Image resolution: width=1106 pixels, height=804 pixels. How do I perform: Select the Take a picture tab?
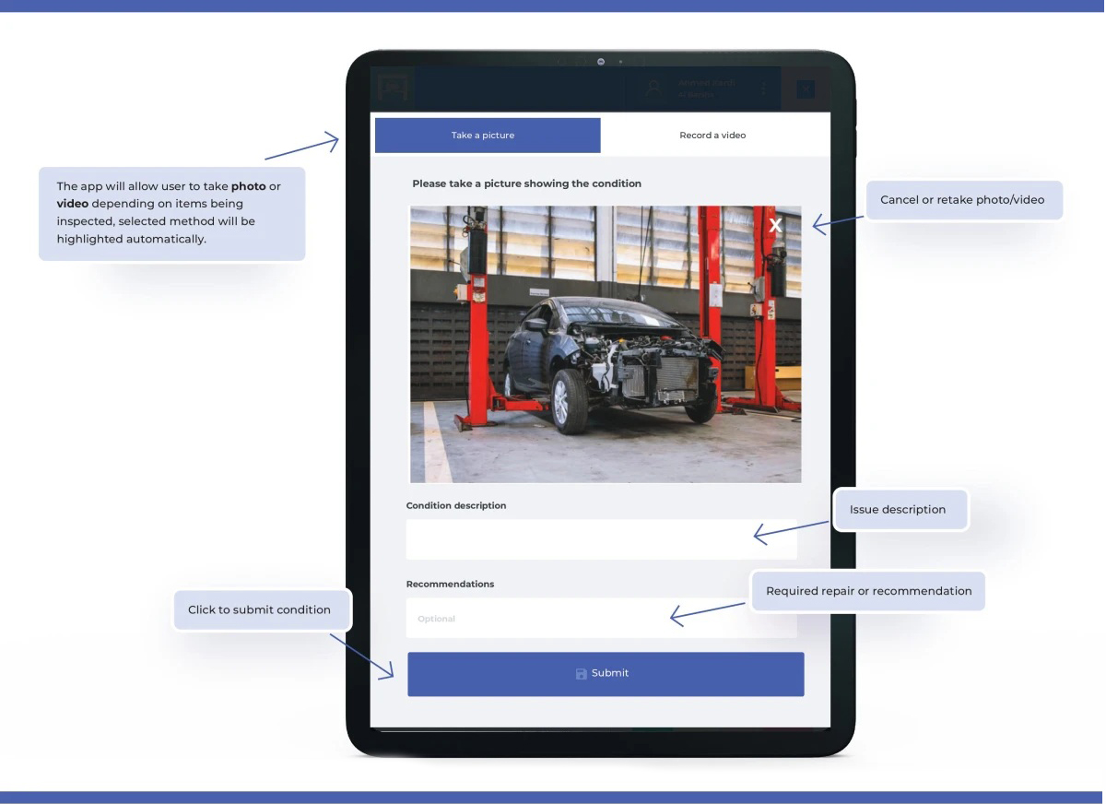487,136
